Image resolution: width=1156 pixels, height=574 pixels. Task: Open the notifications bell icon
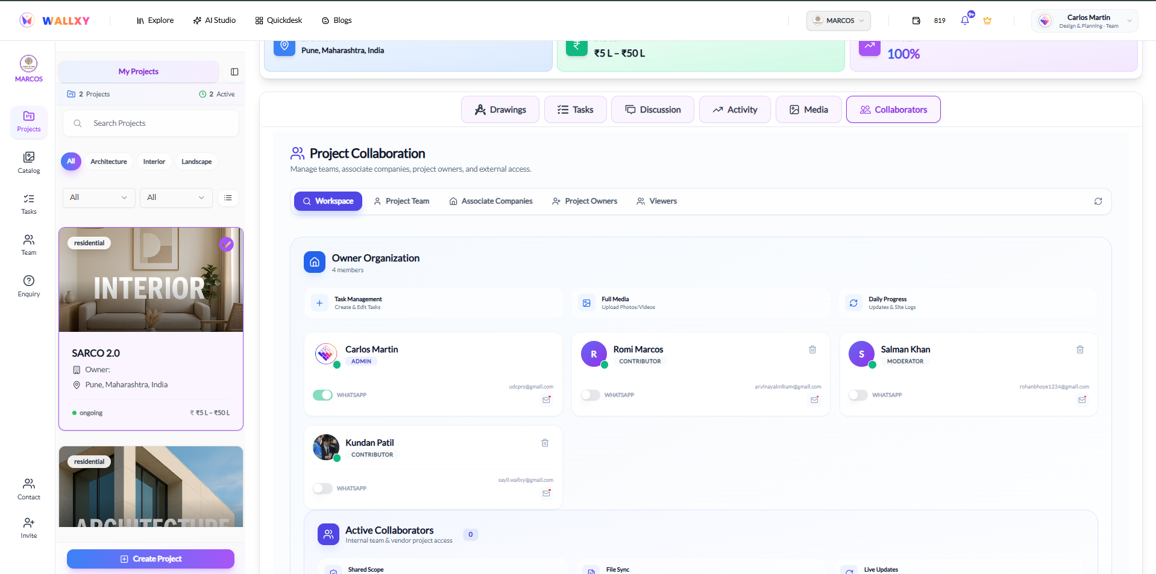point(965,20)
